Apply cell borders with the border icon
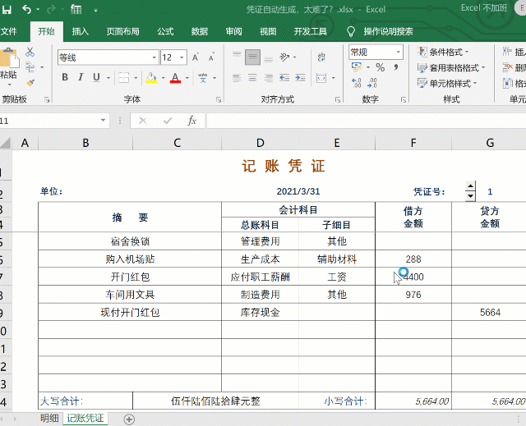The height and width of the screenshot is (426, 526). click(x=124, y=78)
